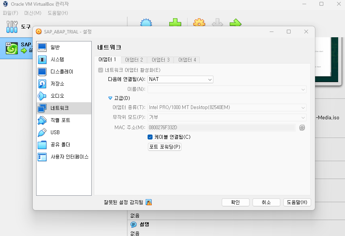The width and height of the screenshot is (345, 236).
Task: Click the -Media.iso text in manager
Action: pos(328,117)
